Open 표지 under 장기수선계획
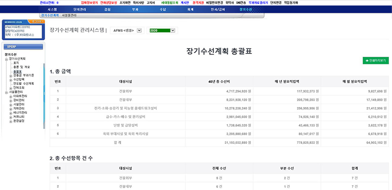This screenshot has height=190, width=392. tap(16, 62)
